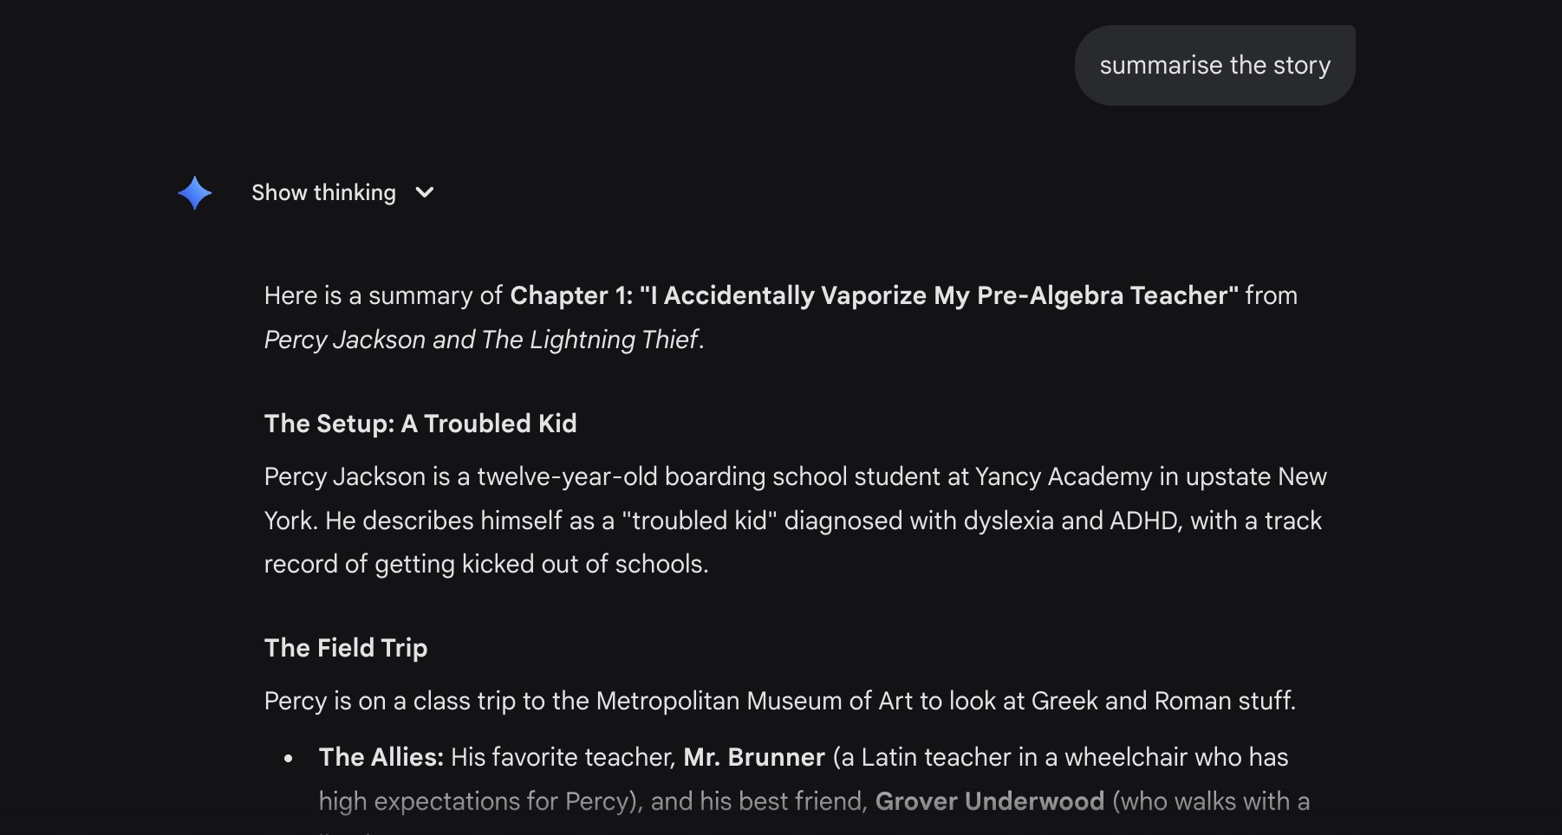Click the blue Gemini sparkle icon
The width and height of the screenshot is (1562, 835).
point(195,192)
